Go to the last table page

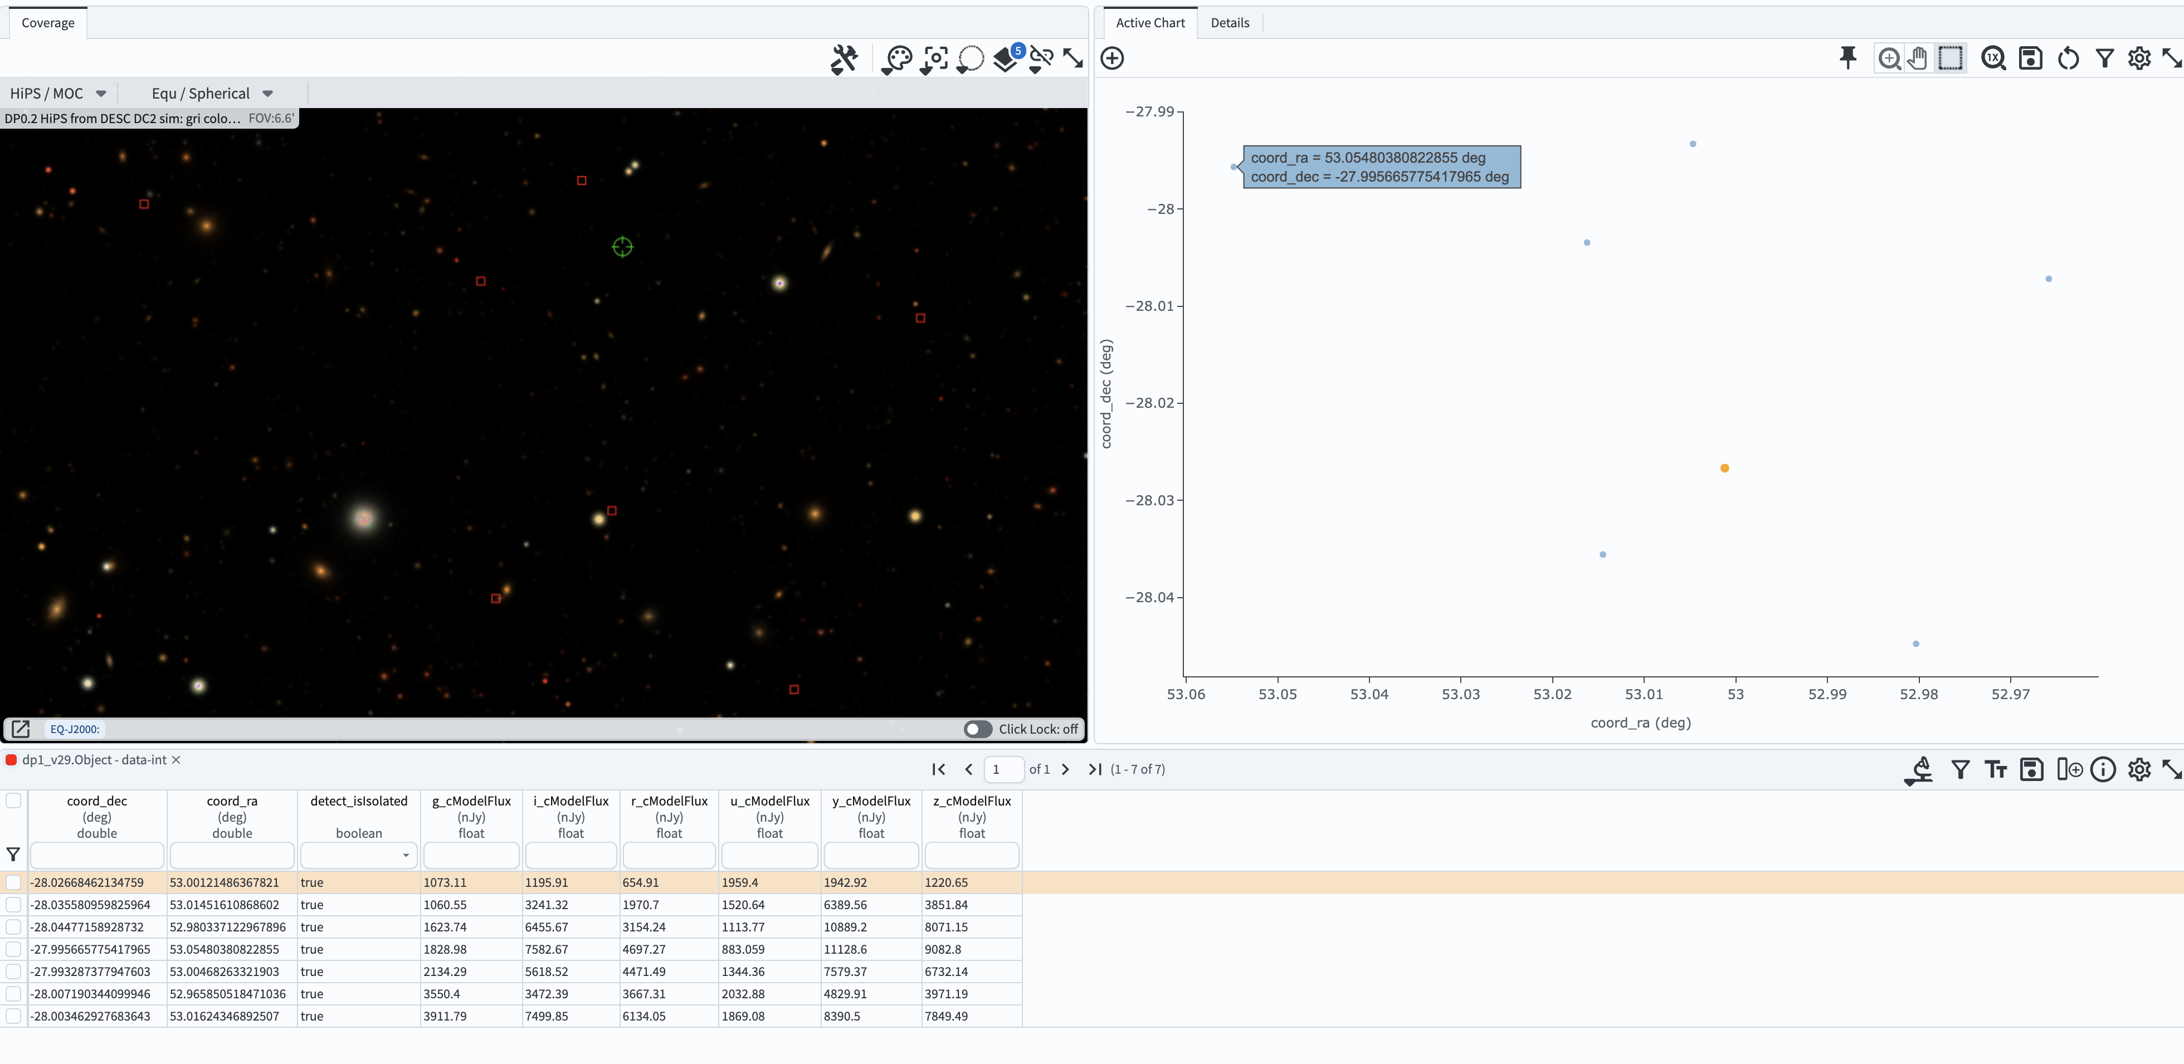(1095, 769)
